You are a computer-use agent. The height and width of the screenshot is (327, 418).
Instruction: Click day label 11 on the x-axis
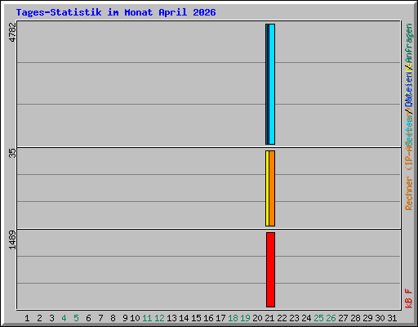point(147,318)
